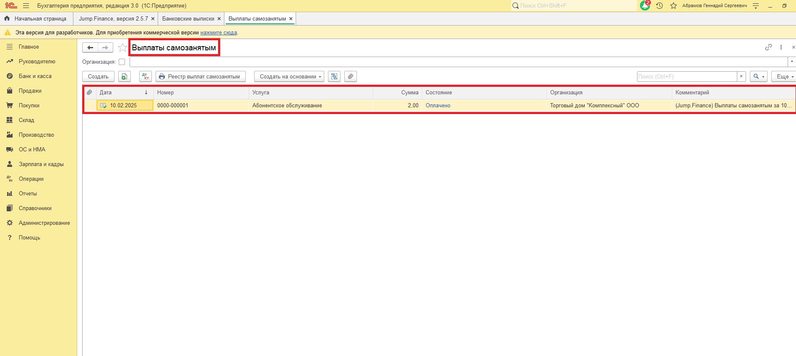Click the list search input field
This screenshot has height=356, width=796.
[687, 76]
